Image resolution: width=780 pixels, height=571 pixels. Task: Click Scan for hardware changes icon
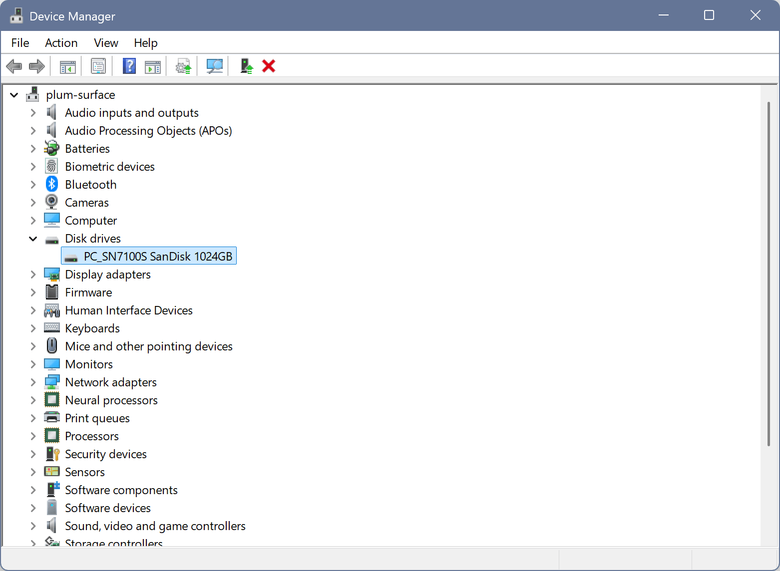coord(215,66)
